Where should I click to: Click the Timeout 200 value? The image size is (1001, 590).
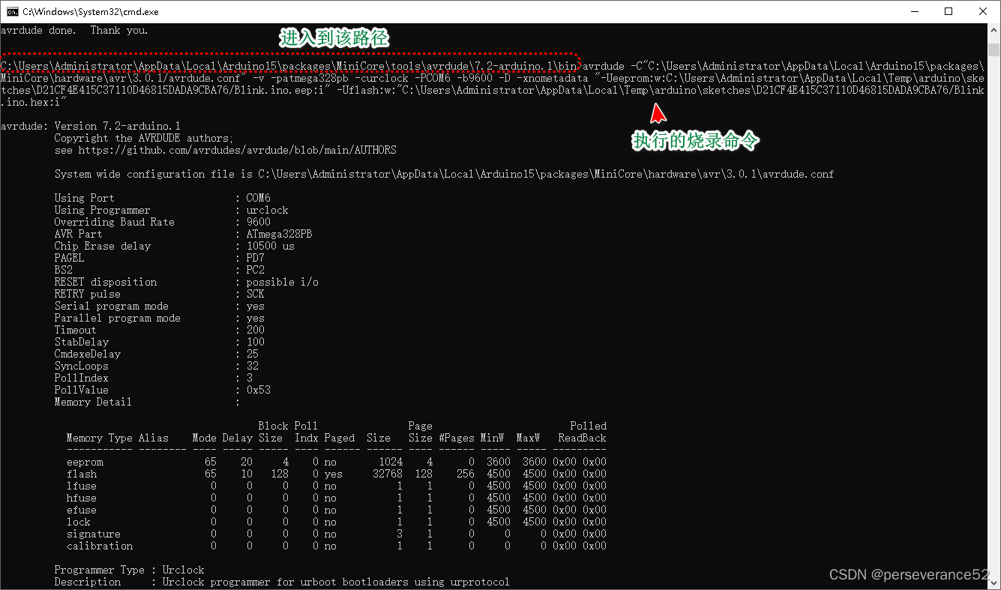tap(255, 330)
